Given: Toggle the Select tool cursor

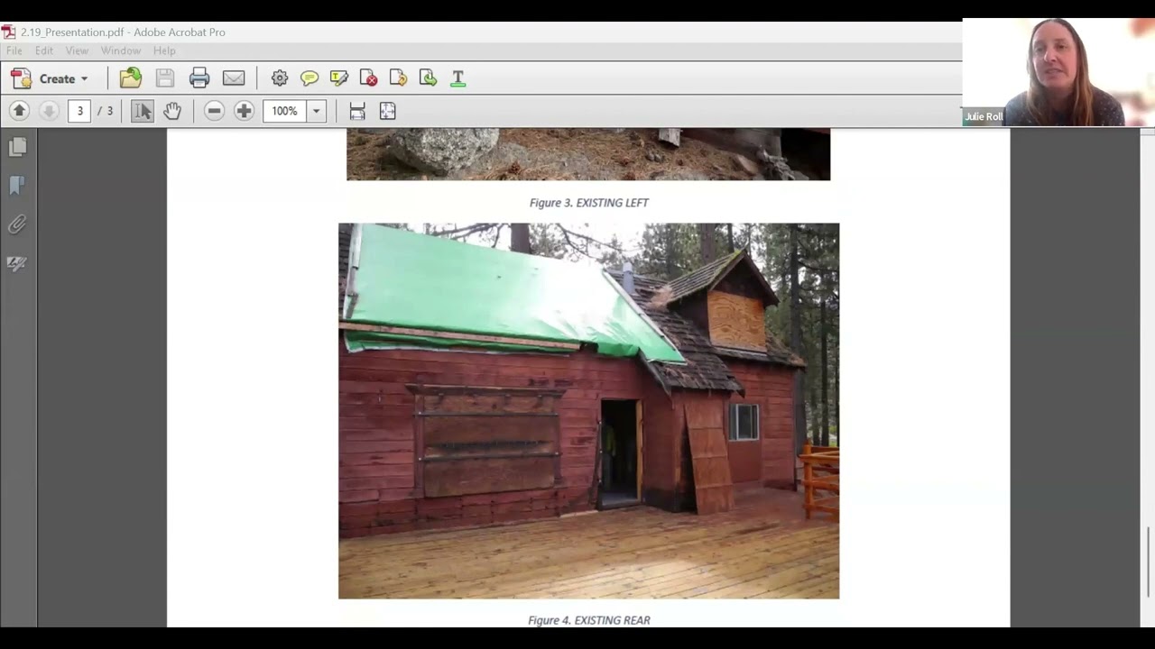Looking at the screenshot, I should coord(143,111).
